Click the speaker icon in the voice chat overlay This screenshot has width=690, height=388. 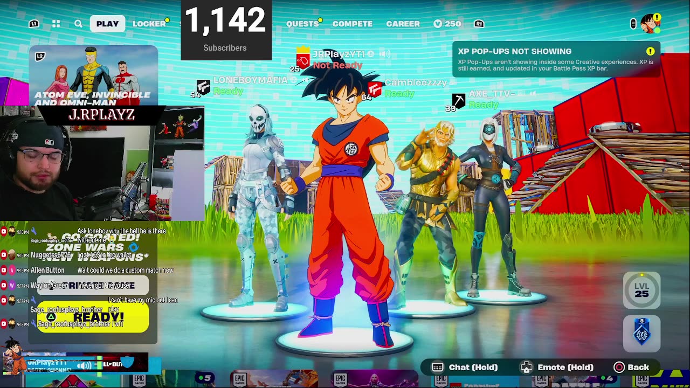coord(84,365)
